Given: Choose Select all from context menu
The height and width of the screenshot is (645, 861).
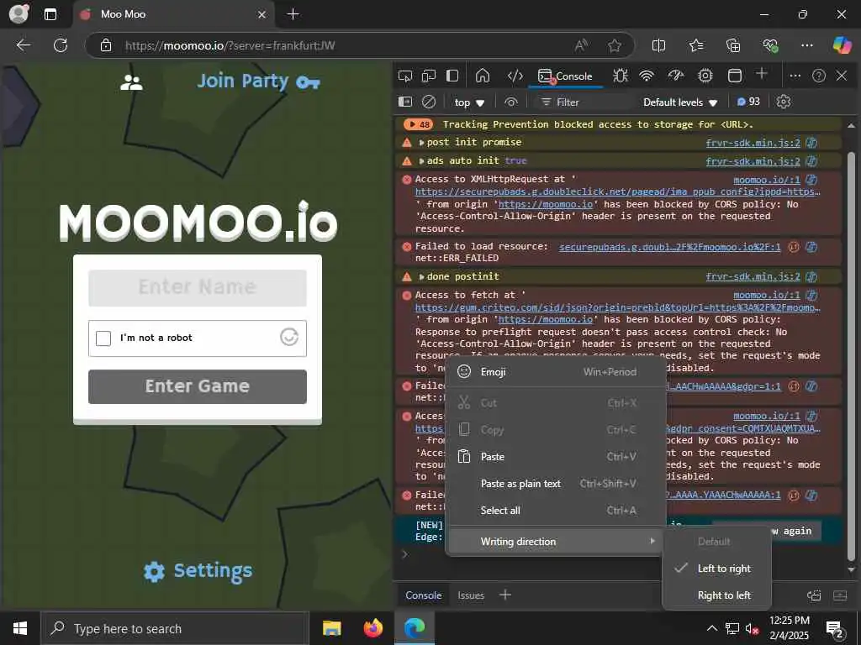Looking at the screenshot, I should pyautogui.click(x=555, y=510).
